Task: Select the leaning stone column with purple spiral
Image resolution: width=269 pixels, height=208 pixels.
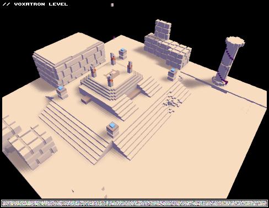Action: [x=228, y=62]
